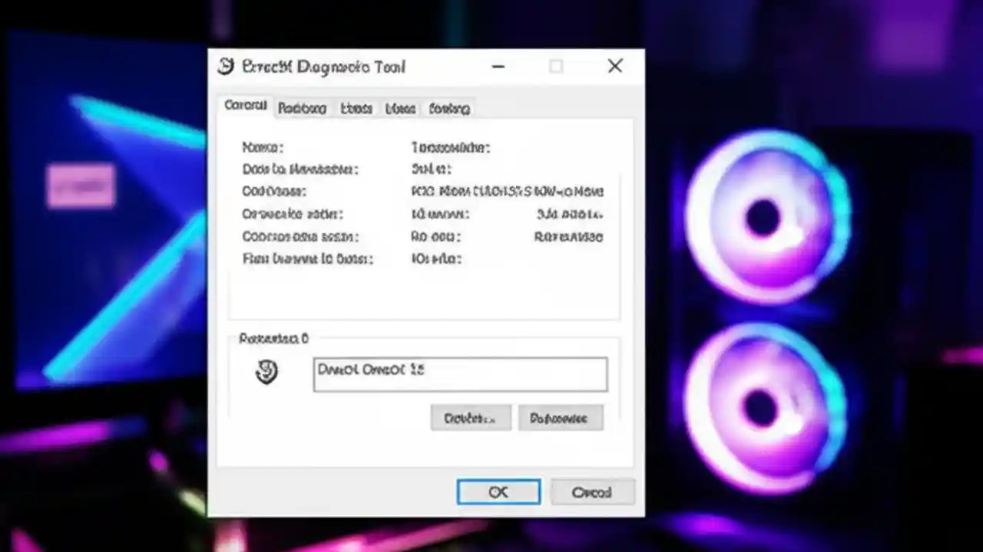The width and height of the screenshot is (983, 552).
Task: Open the fourth tab of the dialog
Action: pyautogui.click(x=399, y=109)
